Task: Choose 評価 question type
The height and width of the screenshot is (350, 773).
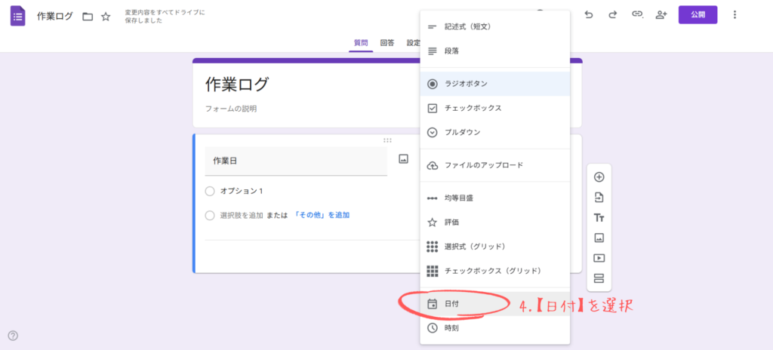Action: click(495, 223)
